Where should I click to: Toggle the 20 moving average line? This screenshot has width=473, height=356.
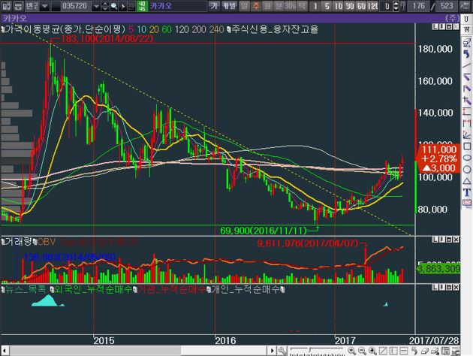coord(154,29)
